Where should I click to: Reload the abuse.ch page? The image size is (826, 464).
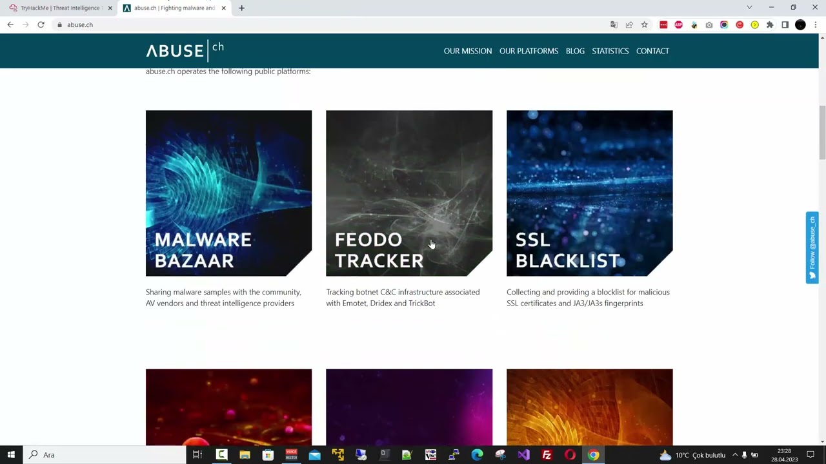point(41,24)
